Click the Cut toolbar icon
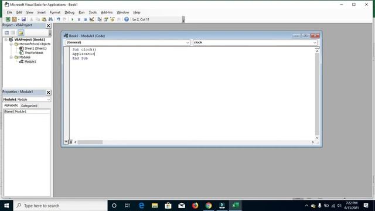Screen dimensions: 375x211 (x=31, y=19)
